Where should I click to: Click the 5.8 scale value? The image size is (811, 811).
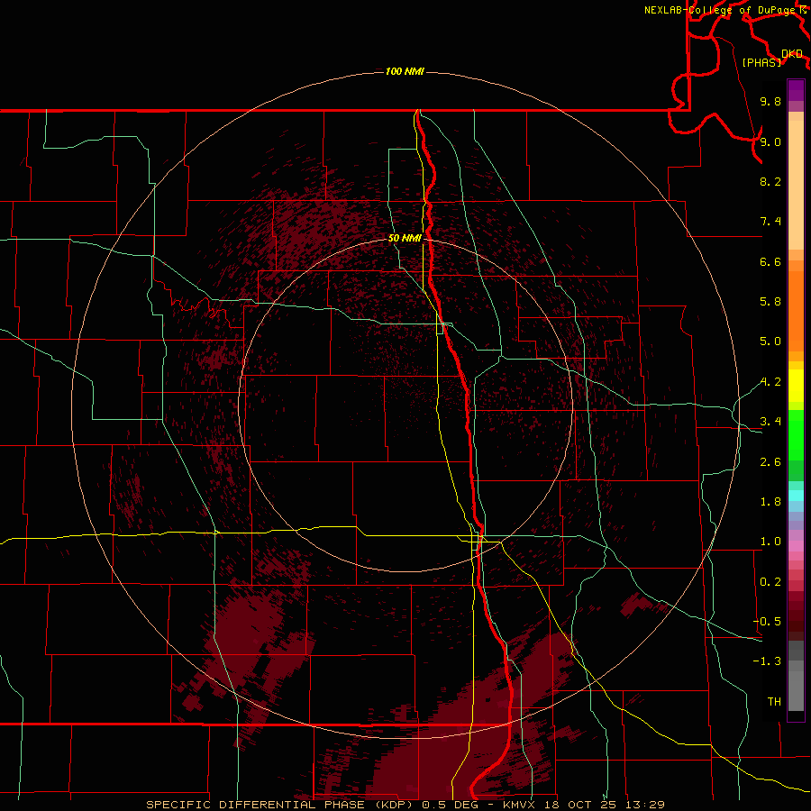click(x=770, y=302)
